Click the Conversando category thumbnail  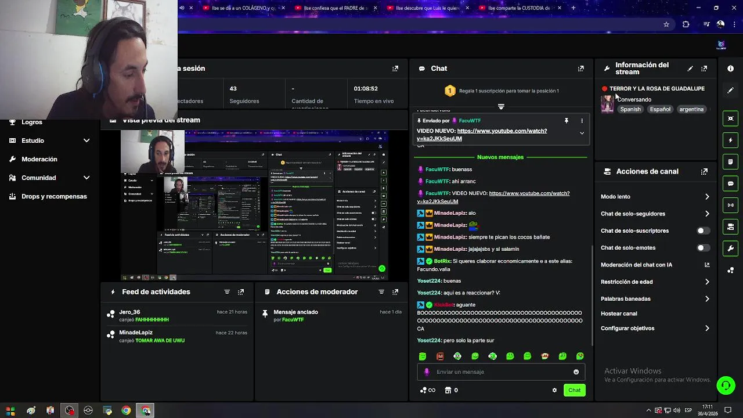607,105
